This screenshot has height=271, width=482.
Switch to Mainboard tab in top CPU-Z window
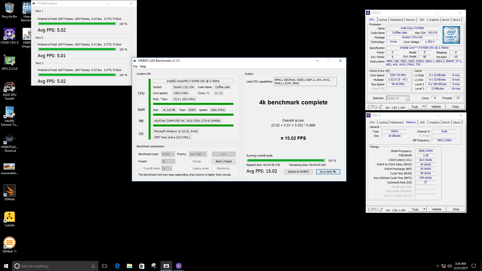(396, 20)
